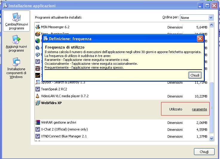The image size is (220, 159).
Task: Select VideoLAN VLC media player 0.7.2
Action: coord(122,96)
